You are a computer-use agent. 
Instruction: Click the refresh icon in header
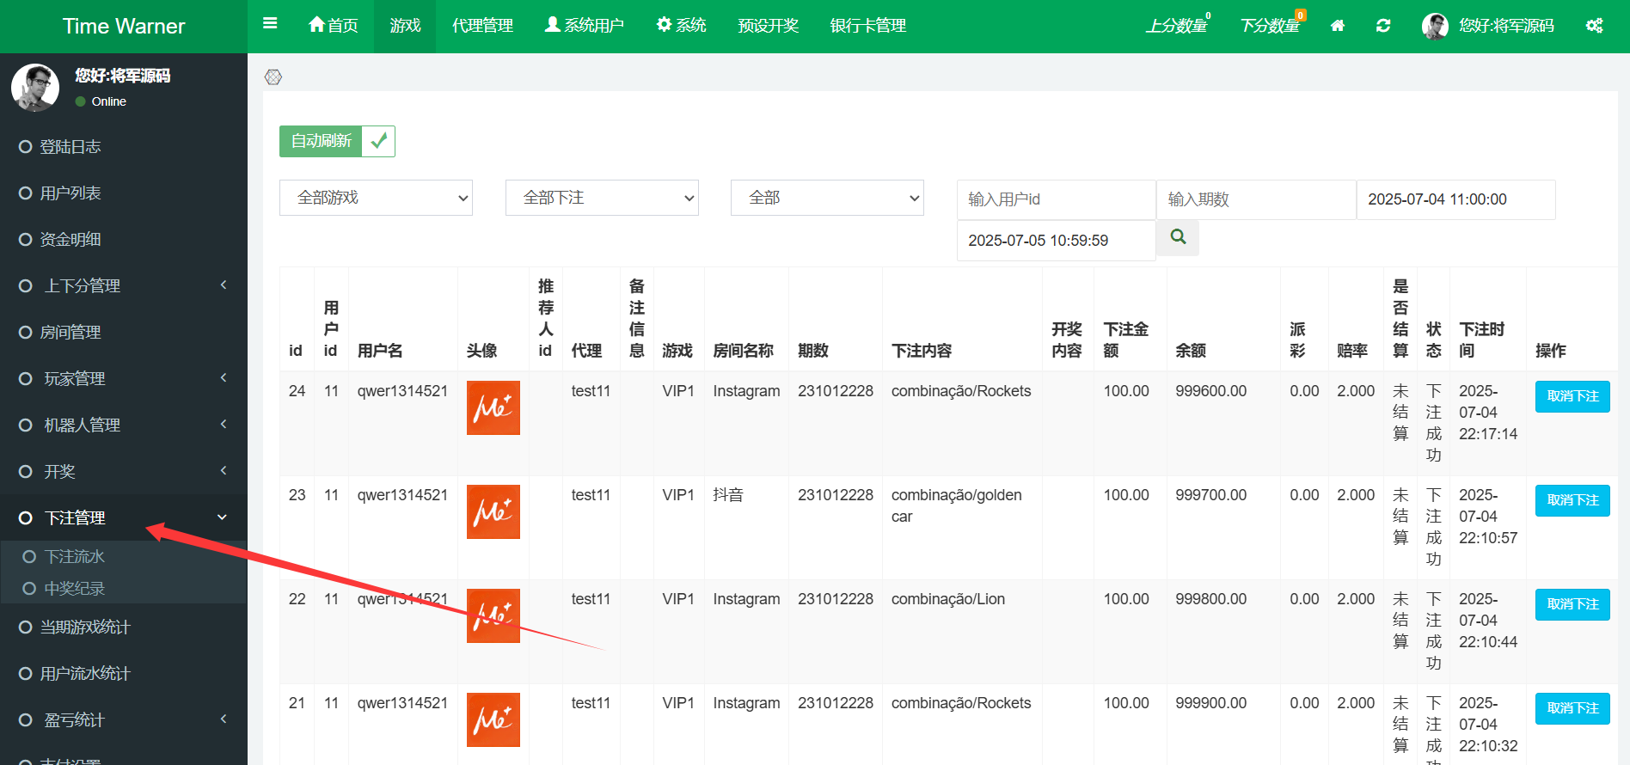tap(1383, 26)
